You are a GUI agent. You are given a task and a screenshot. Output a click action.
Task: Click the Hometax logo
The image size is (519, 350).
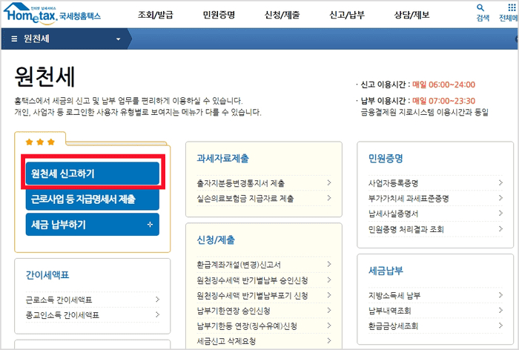click(30, 14)
